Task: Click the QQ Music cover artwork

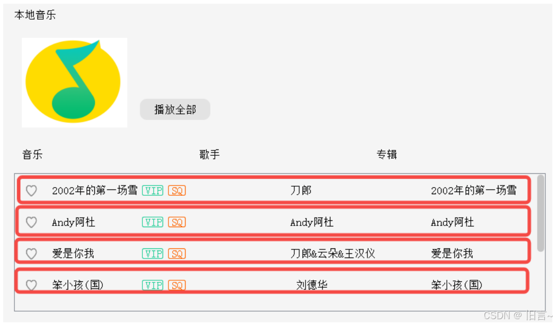Action: coord(75,82)
